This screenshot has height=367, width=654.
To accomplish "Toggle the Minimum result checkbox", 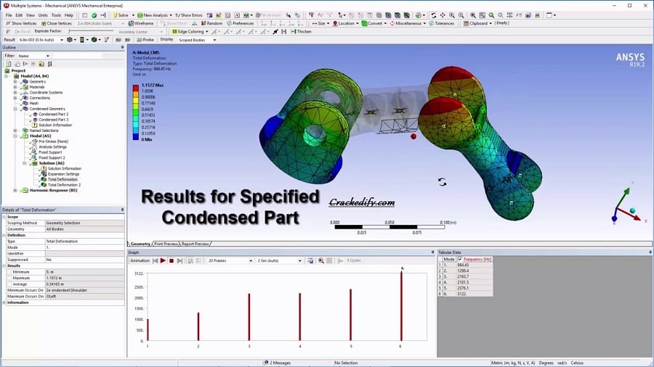I will 9,272.
